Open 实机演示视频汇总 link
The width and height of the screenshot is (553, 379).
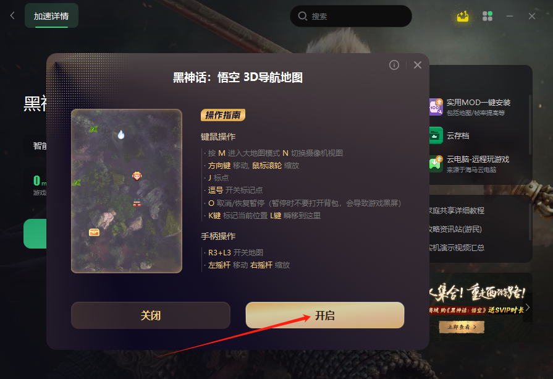[457, 248]
